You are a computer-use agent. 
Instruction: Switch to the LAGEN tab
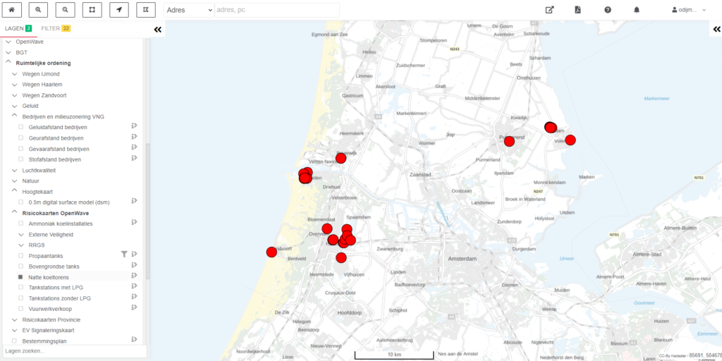click(x=18, y=28)
